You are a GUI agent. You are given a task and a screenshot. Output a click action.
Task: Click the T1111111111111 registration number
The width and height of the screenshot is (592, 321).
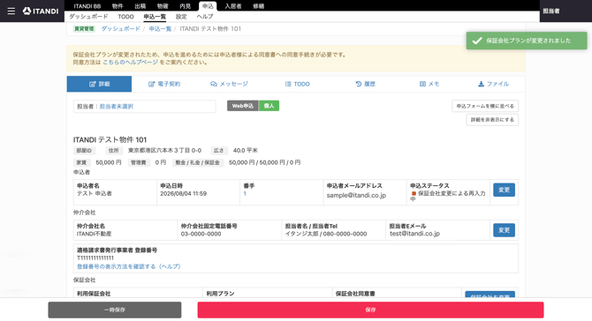coord(95,258)
